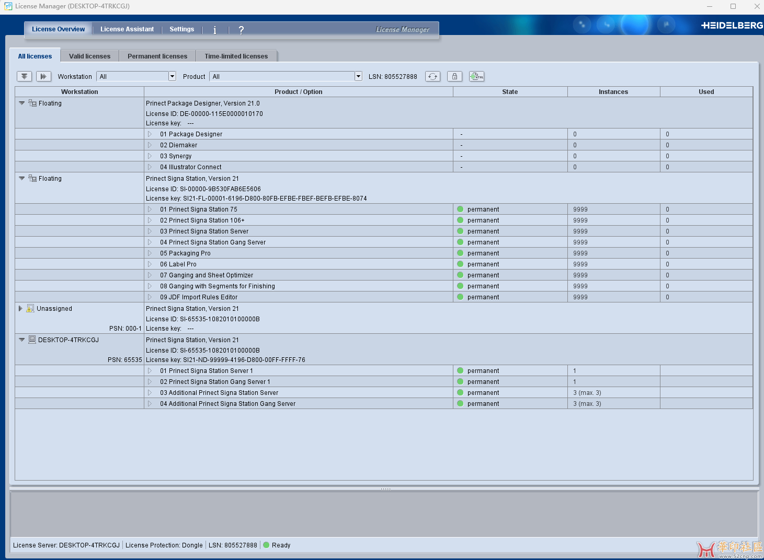Image resolution: width=764 pixels, height=560 pixels.
Task: Click License ID DE-00000-115E0000010170 text
Action: click(204, 113)
